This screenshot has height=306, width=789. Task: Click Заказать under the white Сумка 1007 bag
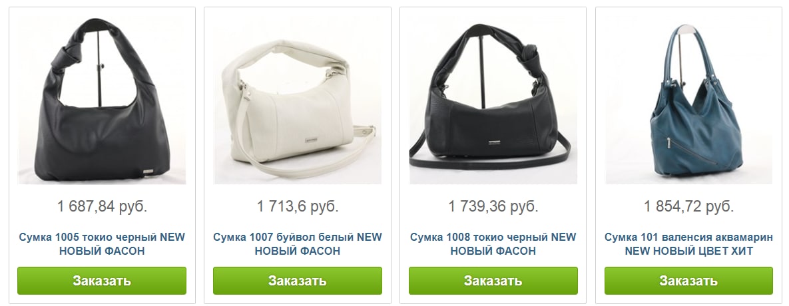click(x=298, y=280)
